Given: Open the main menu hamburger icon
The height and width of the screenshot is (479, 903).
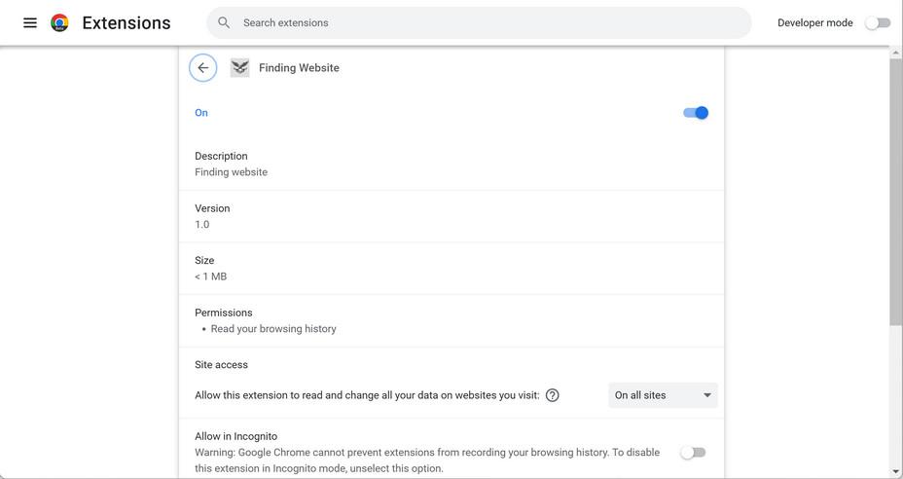Looking at the screenshot, I should click(30, 22).
